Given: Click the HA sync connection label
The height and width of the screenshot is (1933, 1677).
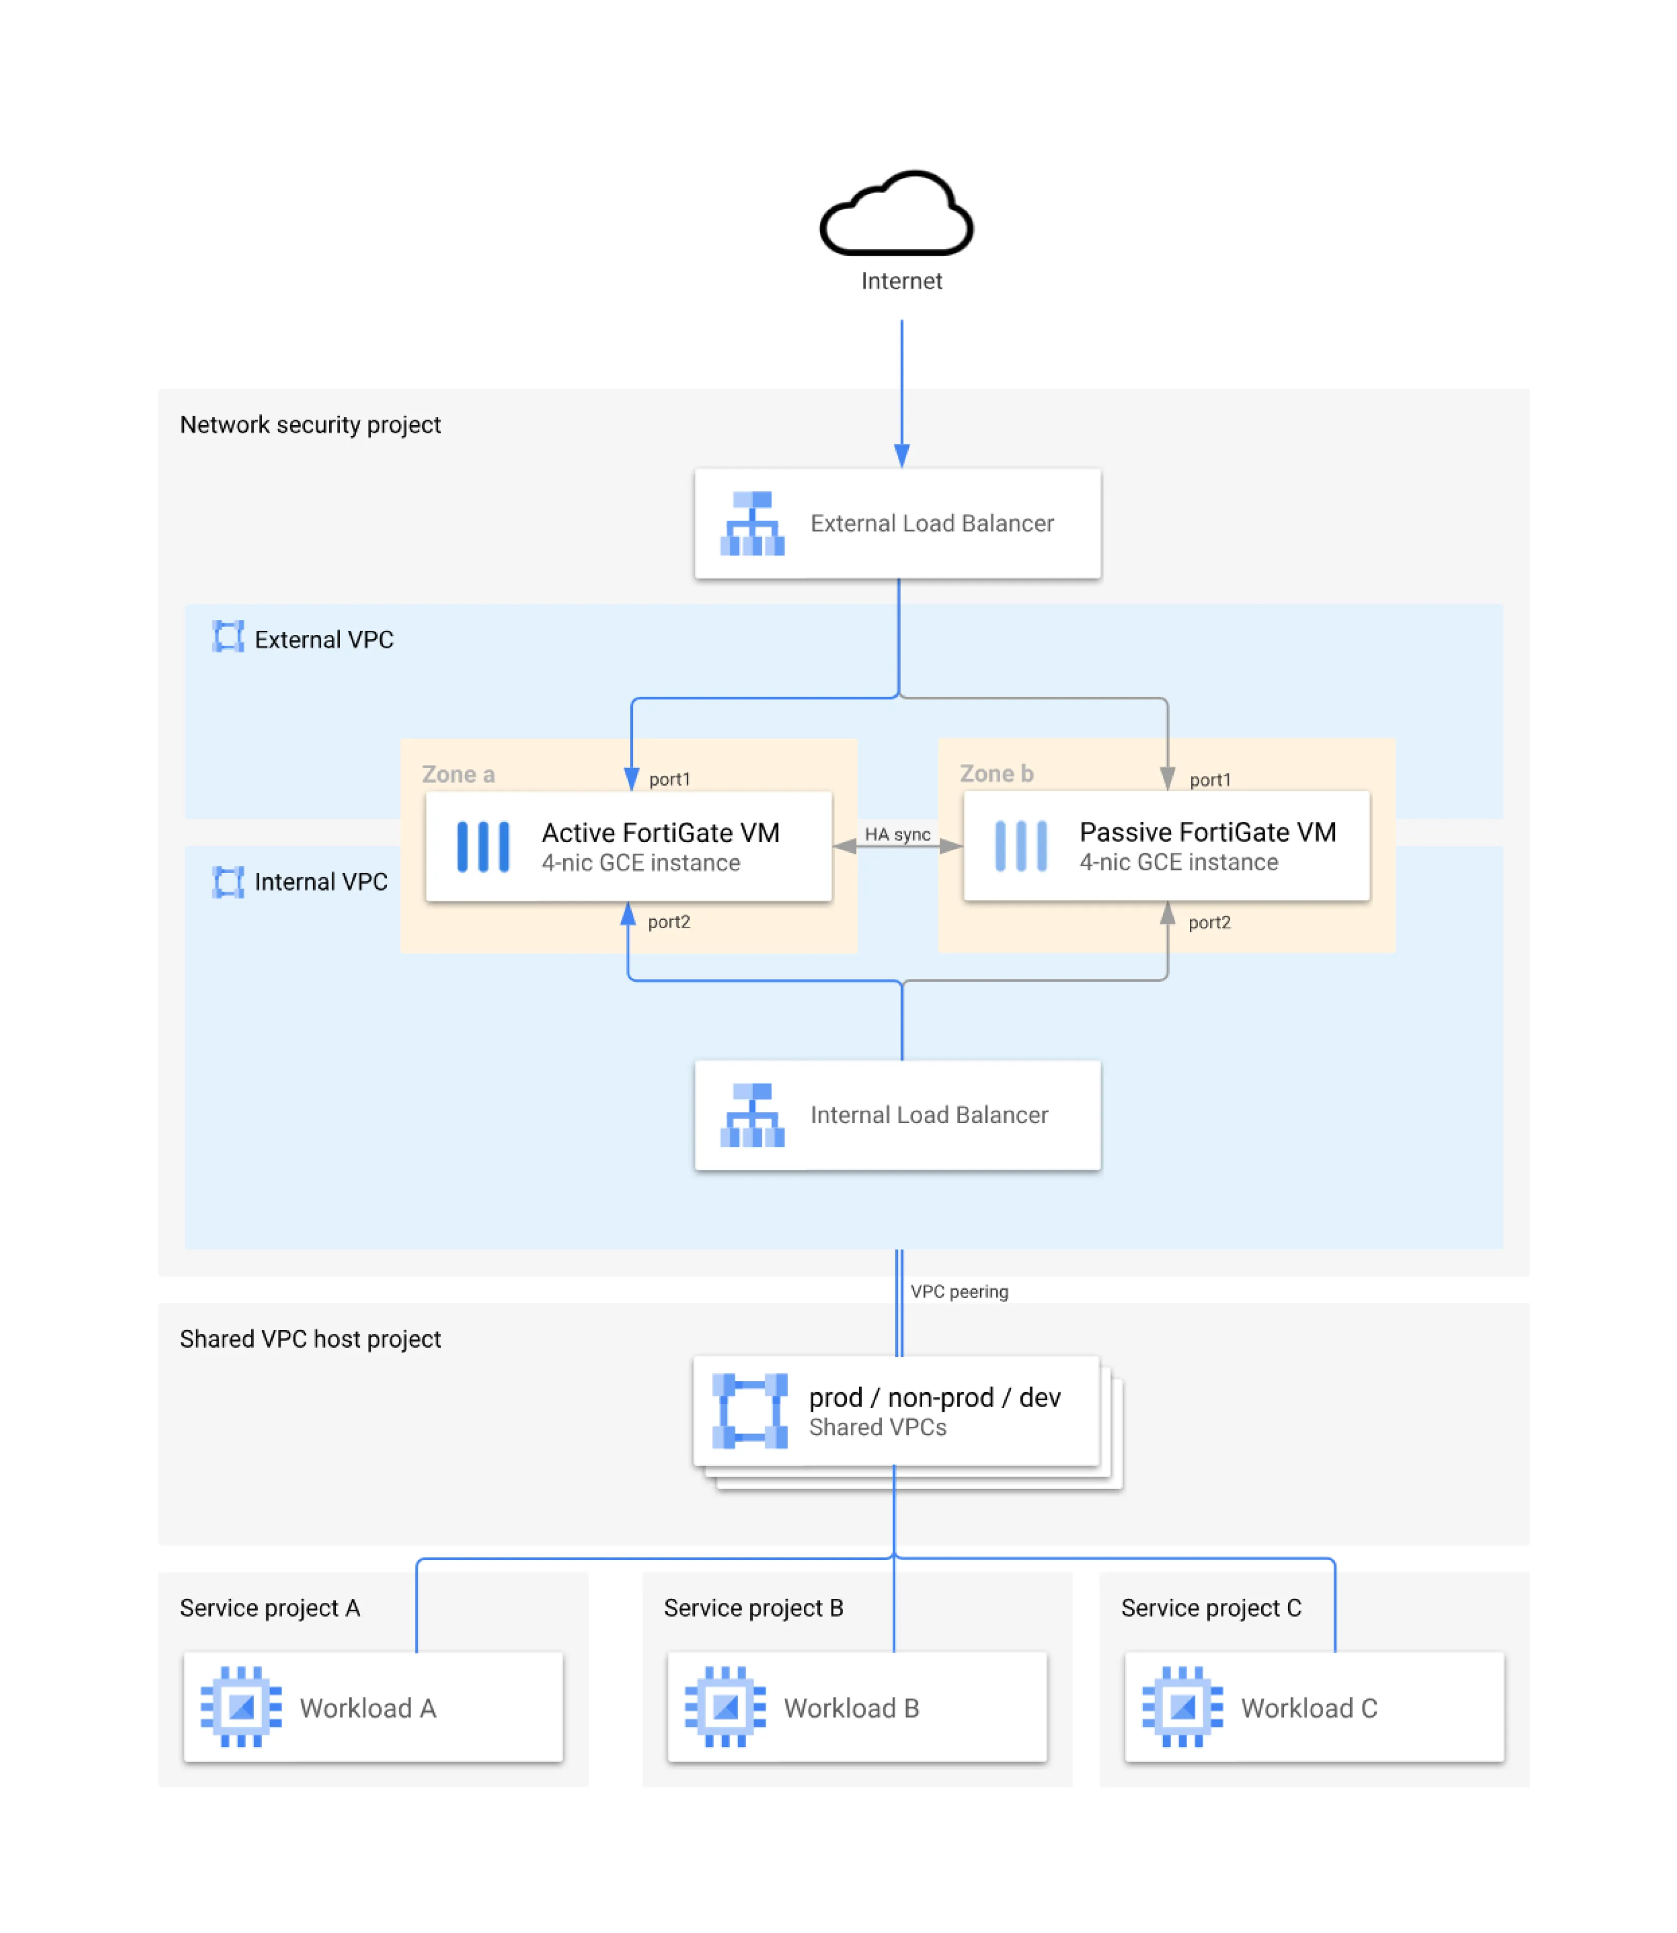Looking at the screenshot, I should click(x=898, y=834).
